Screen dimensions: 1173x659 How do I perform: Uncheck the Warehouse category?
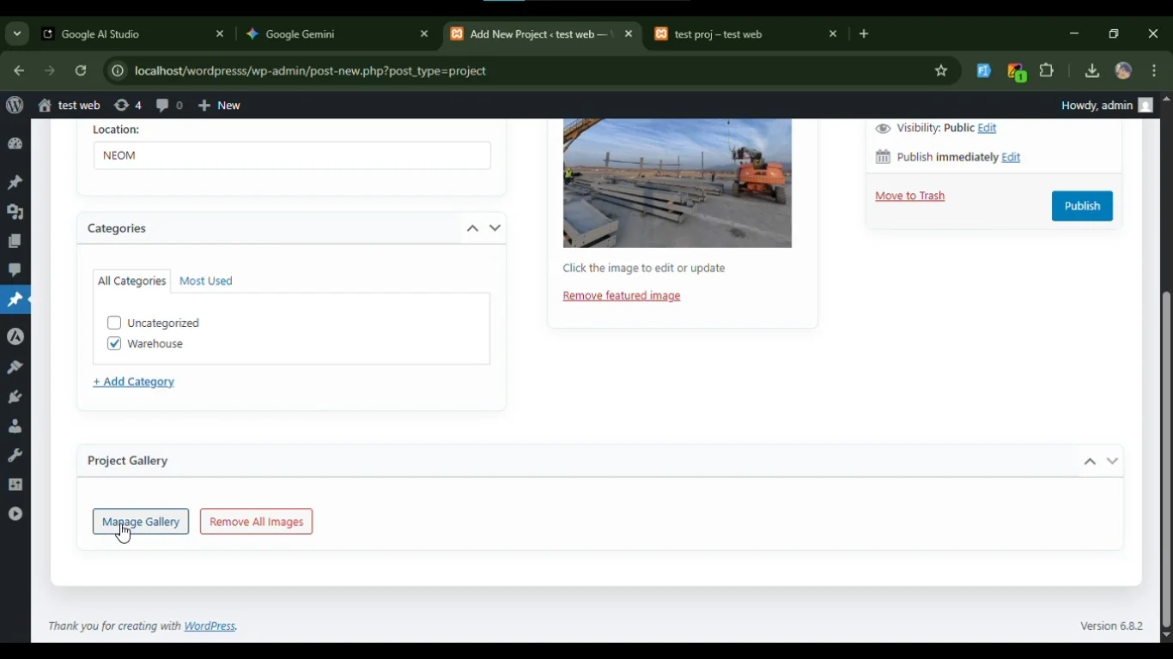(114, 343)
